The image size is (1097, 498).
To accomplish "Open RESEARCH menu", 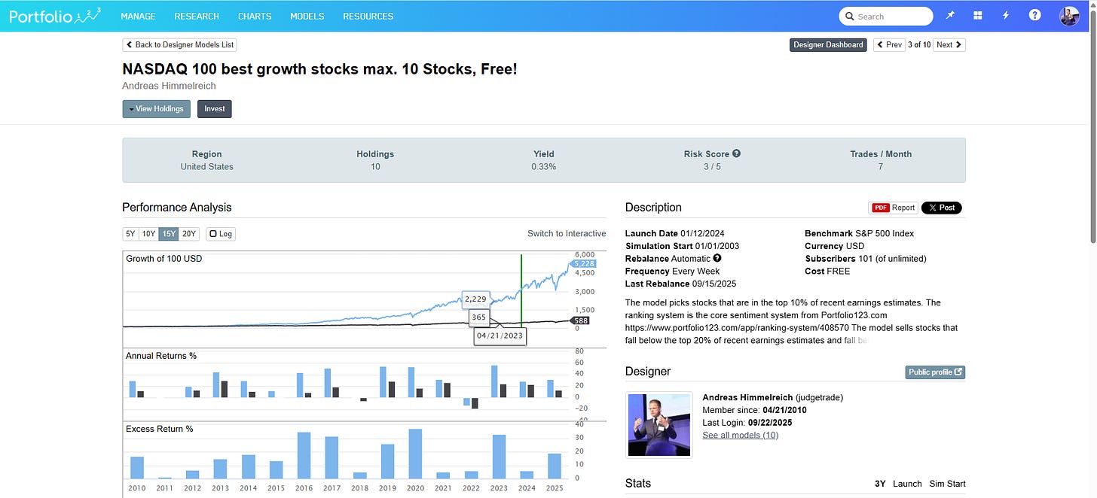I will [x=197, y=16].
